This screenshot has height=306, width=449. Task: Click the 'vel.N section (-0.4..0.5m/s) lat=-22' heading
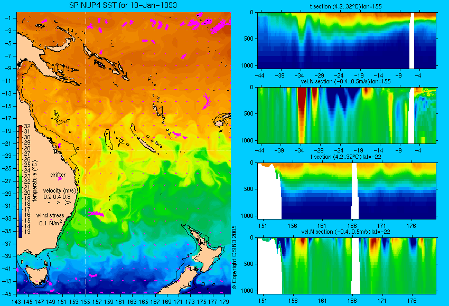pos(345,232)
